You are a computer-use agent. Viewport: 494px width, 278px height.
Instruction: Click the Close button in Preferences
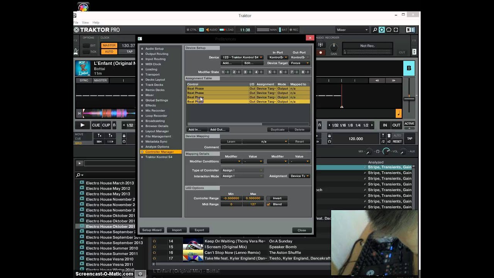pos(302,230)
